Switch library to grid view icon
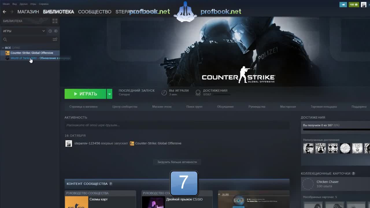The width and height of the screenshot is (370, 208). [x=55, y=21]
